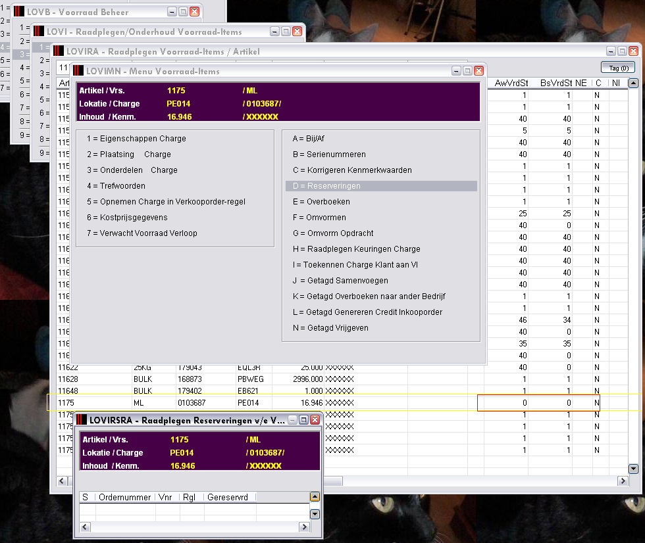This screenshot has height=543, width=645.
Task: Click LOVIRA list scroll down arrow
Action: pyautogui.click(x=633, y=469)
